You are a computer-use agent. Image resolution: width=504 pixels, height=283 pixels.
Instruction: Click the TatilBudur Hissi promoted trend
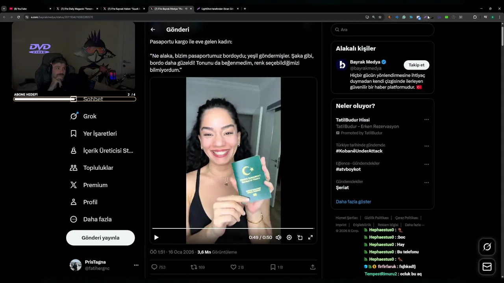[x=352, y=120]
